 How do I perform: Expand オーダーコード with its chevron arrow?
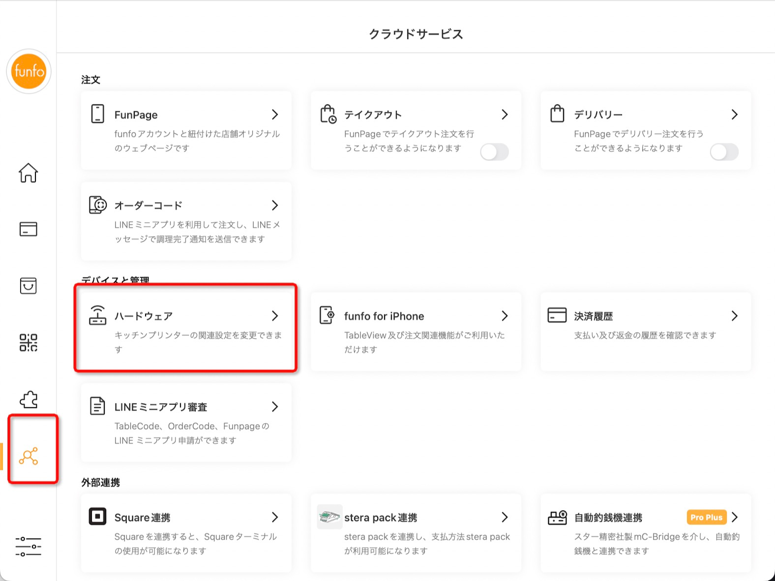click(275, 205)
